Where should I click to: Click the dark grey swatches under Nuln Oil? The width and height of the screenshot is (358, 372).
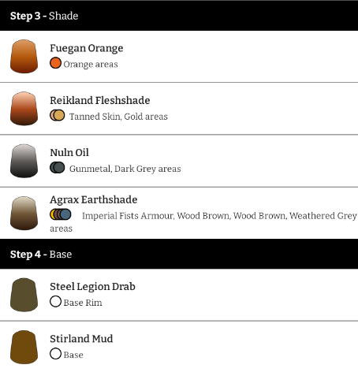click(x=58, y=168)
